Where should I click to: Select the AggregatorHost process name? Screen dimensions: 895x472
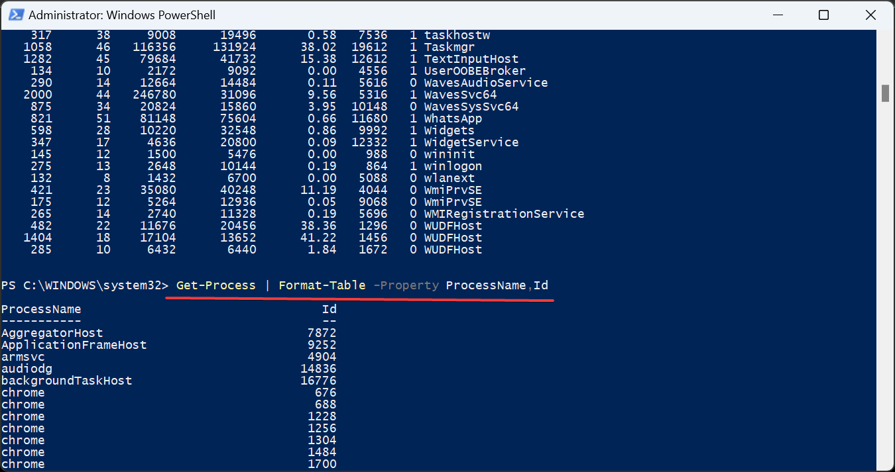(52, 333)
